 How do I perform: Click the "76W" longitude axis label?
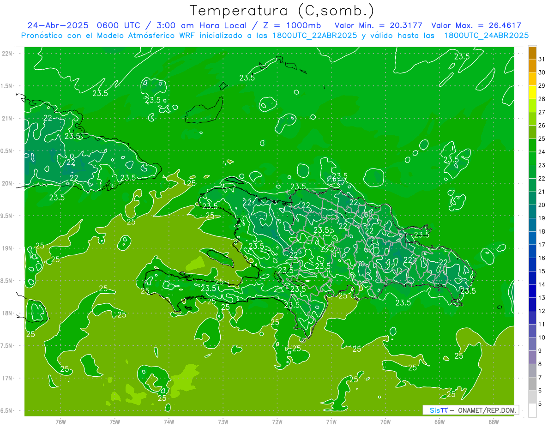click(60, 422)
